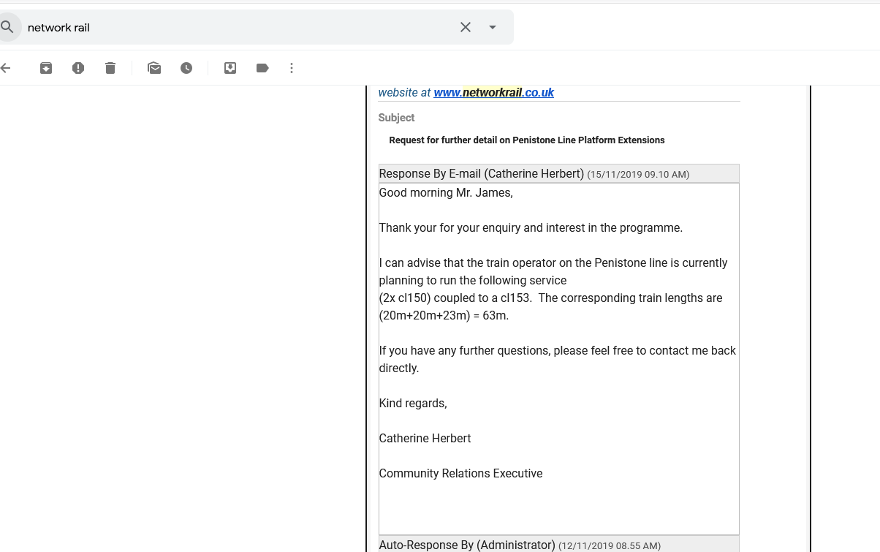Image resolution: width=880 pixels, height=552 pixels.
Task: Snooze this email with the clock icon
Action: pos(186,68)
